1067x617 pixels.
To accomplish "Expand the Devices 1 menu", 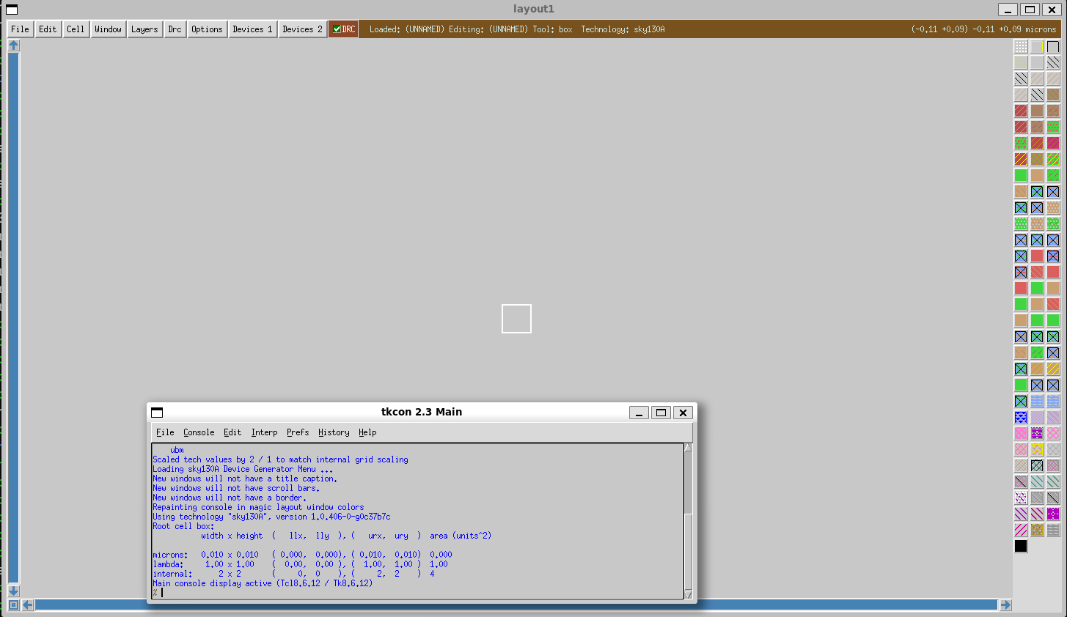I will [x=252, y=29].
